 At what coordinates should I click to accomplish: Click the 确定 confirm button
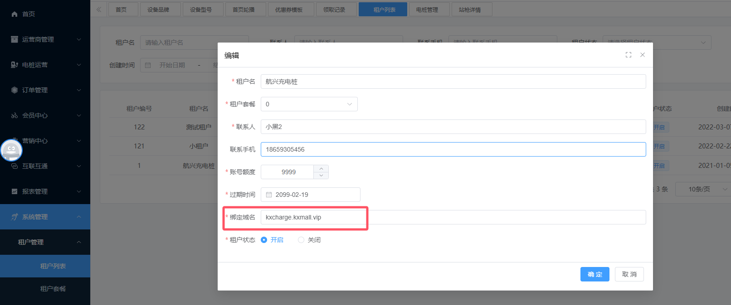[x=595, y=274]
